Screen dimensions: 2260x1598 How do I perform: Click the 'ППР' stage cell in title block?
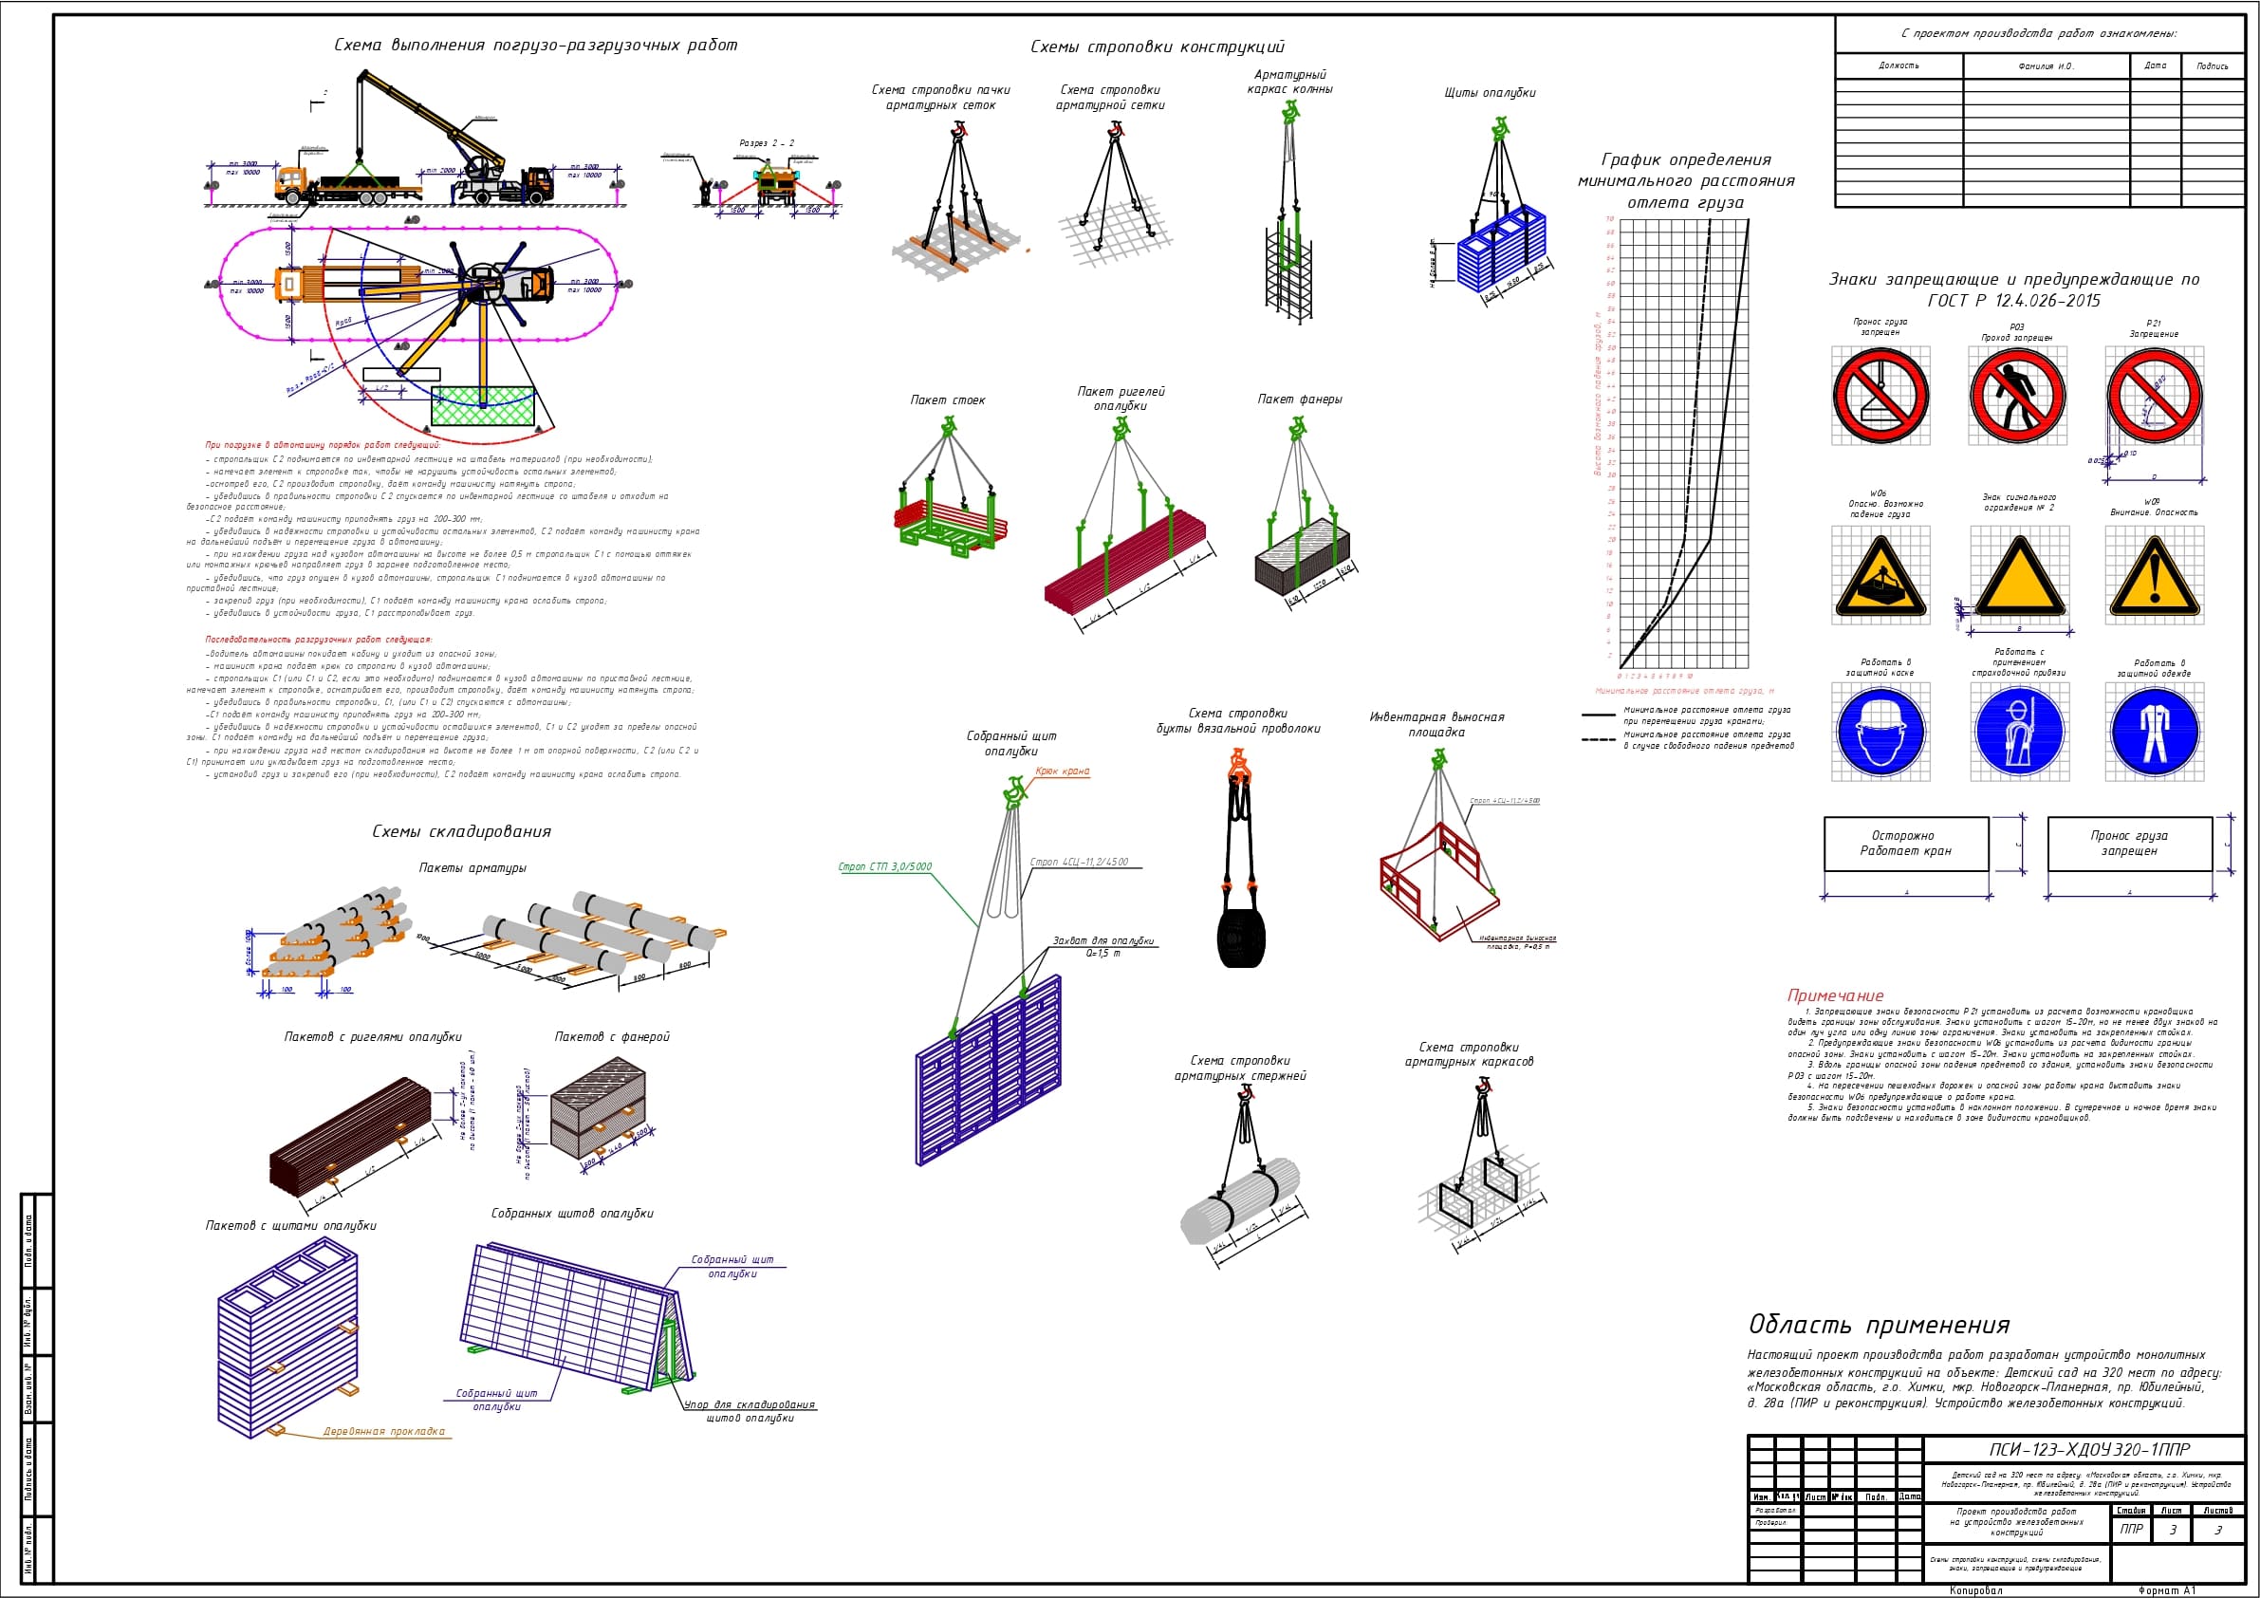(x=2131, y=1529)
